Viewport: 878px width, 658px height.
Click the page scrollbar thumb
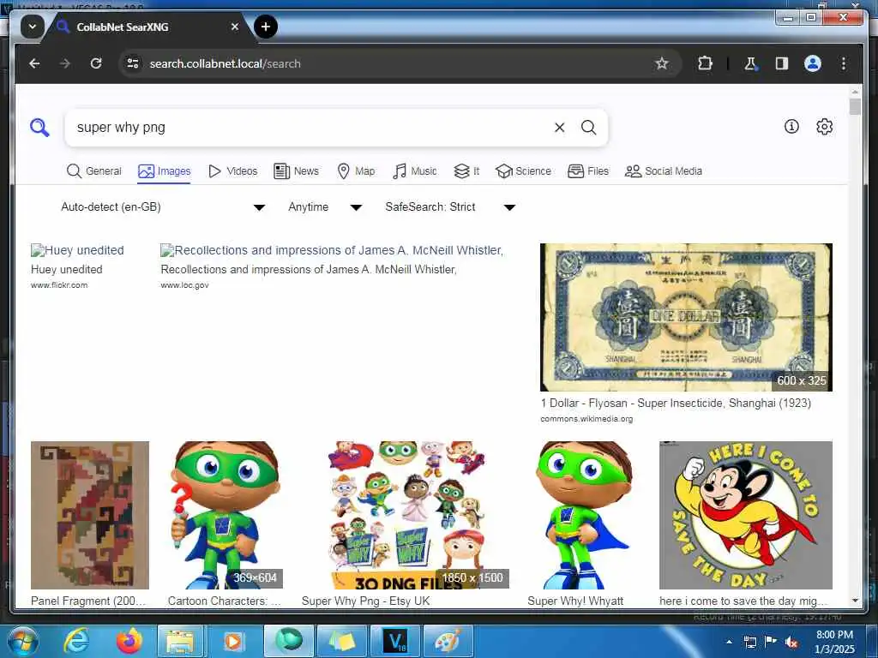coord(855,106)
